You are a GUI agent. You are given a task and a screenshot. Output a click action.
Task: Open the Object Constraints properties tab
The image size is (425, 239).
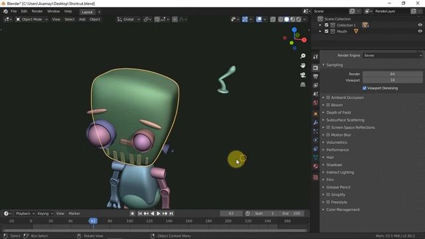(x=315, y=149)
